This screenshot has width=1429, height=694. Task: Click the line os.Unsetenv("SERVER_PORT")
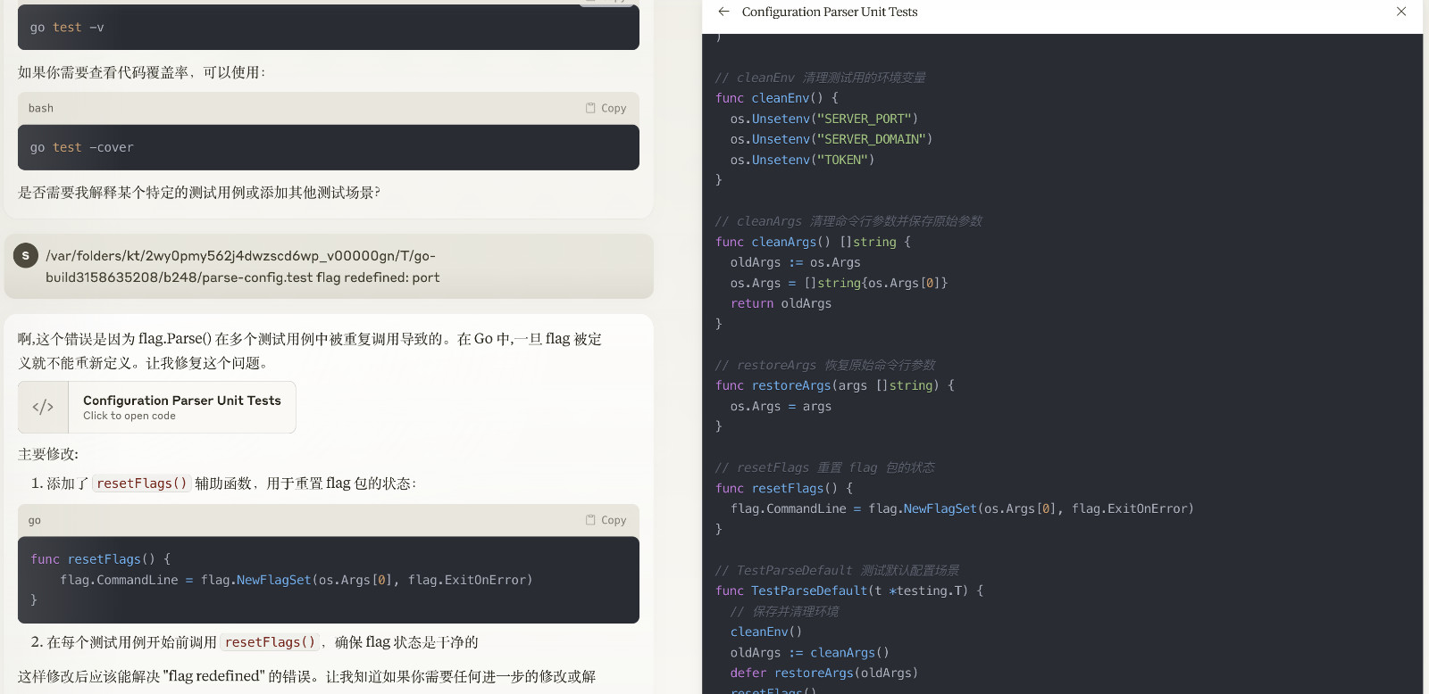point(823,119)
